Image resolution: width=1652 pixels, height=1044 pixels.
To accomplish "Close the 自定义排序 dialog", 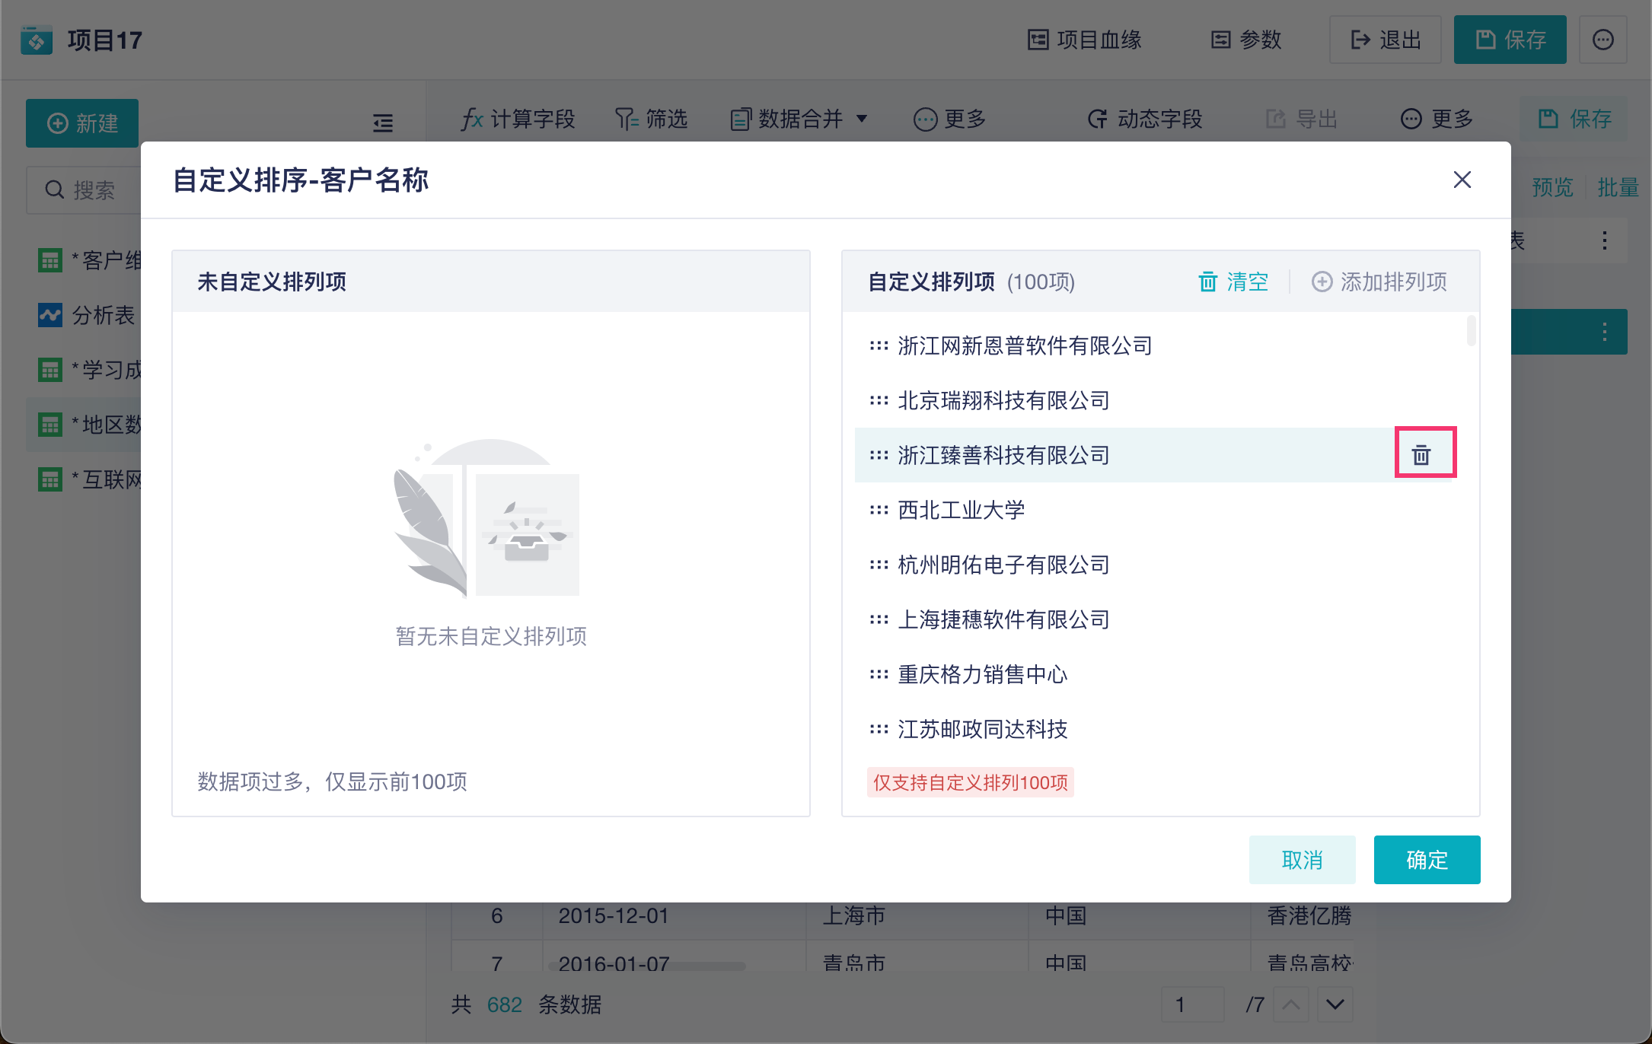I will [x=1462, y=180].
